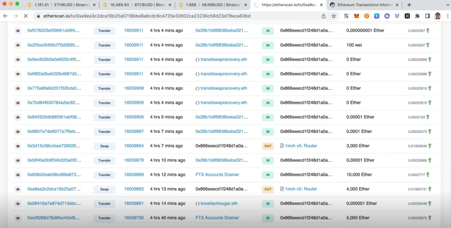Click the Swap label in 0x3d15c58ccbaa row
This screenshot has width=451, height=228.
[104, 146]
